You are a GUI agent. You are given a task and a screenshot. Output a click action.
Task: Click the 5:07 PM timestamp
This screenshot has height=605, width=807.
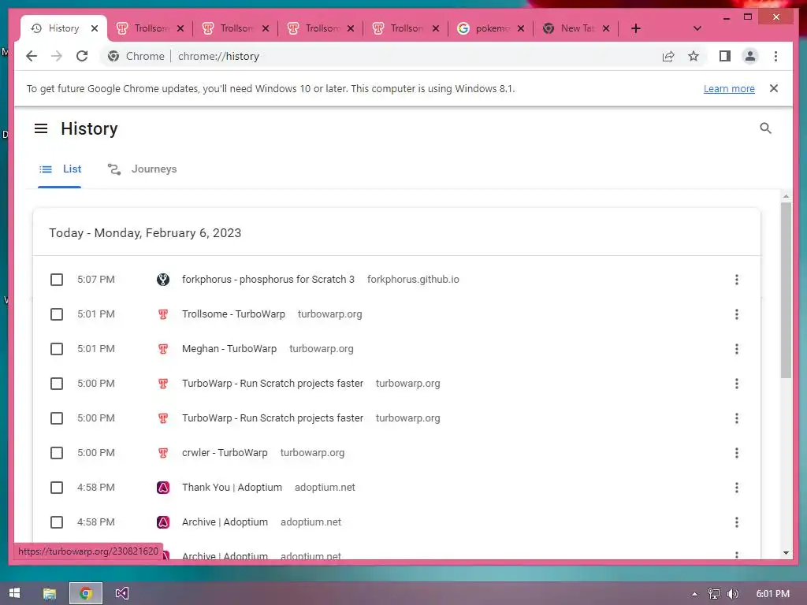pos(95,280)
